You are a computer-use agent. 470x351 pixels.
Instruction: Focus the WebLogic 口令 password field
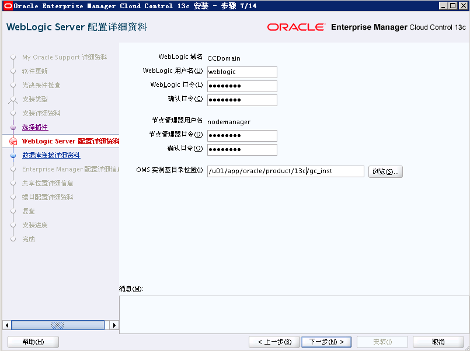242,86
